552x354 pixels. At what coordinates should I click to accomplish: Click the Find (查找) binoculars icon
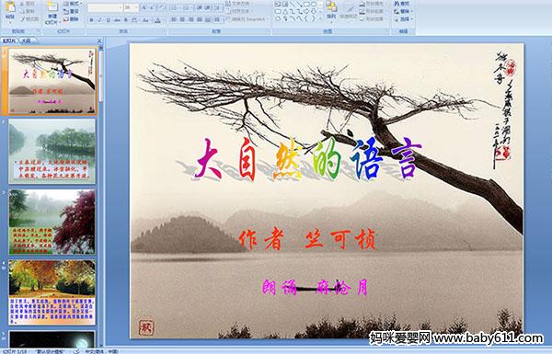tap(397, 4)
